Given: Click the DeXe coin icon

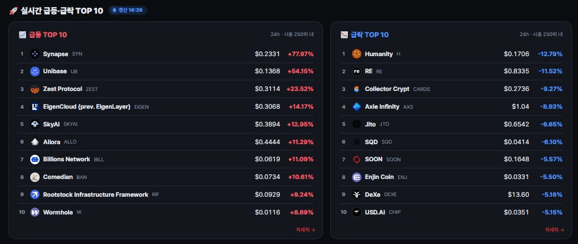Looking at the screenshot, I should 357,195.
